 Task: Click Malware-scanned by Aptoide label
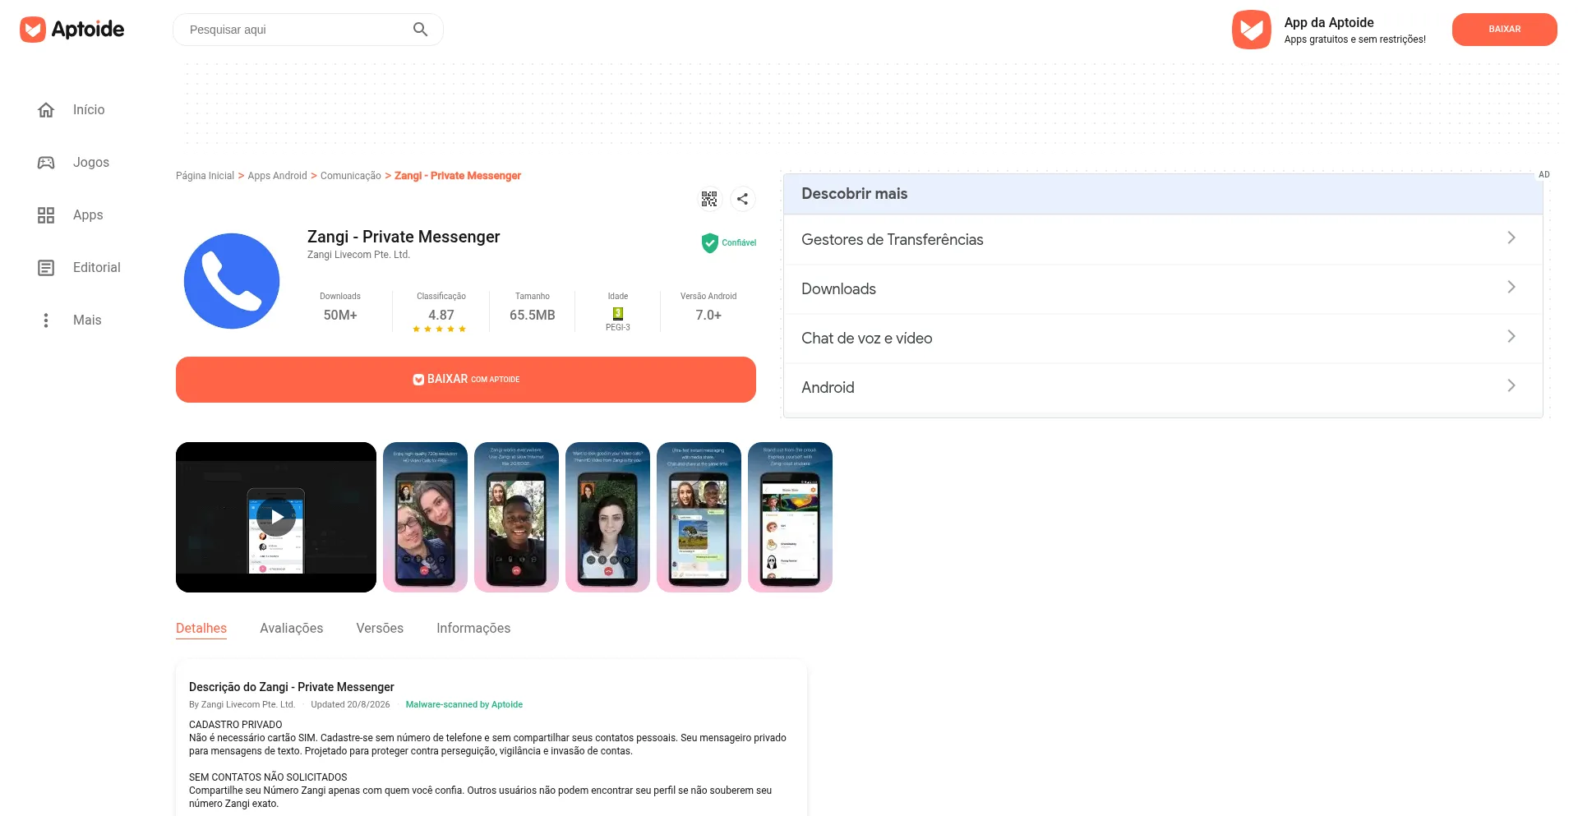tap(464, 705)
